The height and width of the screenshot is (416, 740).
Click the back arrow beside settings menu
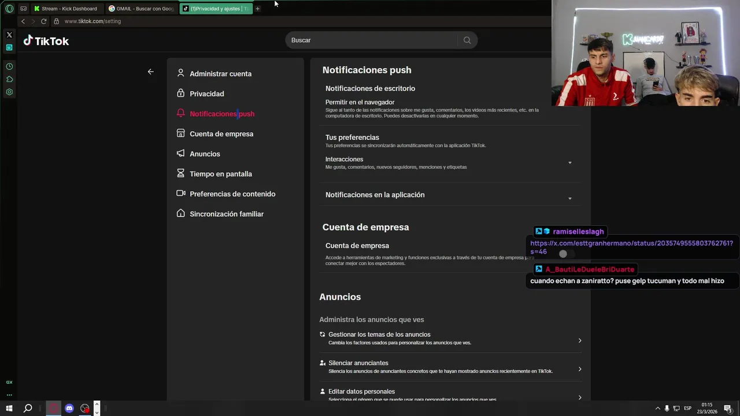[x=150, y=72]
